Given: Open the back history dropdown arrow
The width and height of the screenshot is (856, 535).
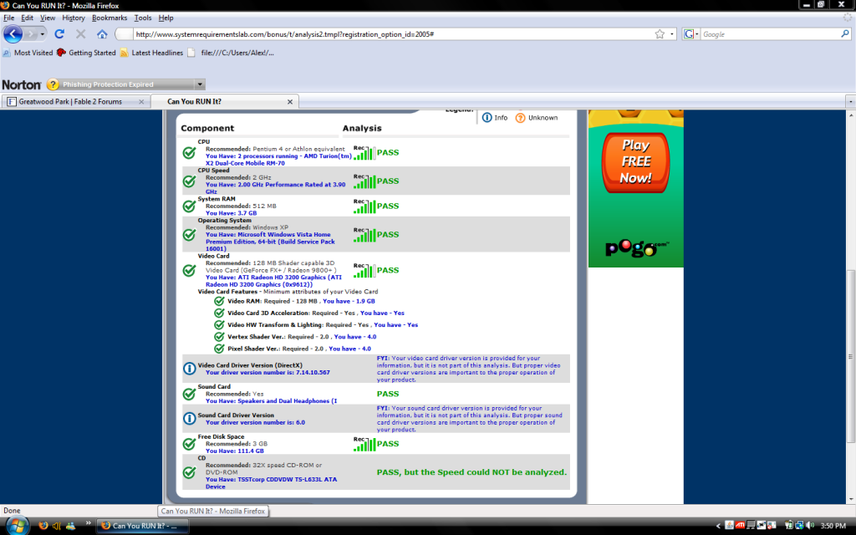Looking at the screenshot, I should 43,34.
